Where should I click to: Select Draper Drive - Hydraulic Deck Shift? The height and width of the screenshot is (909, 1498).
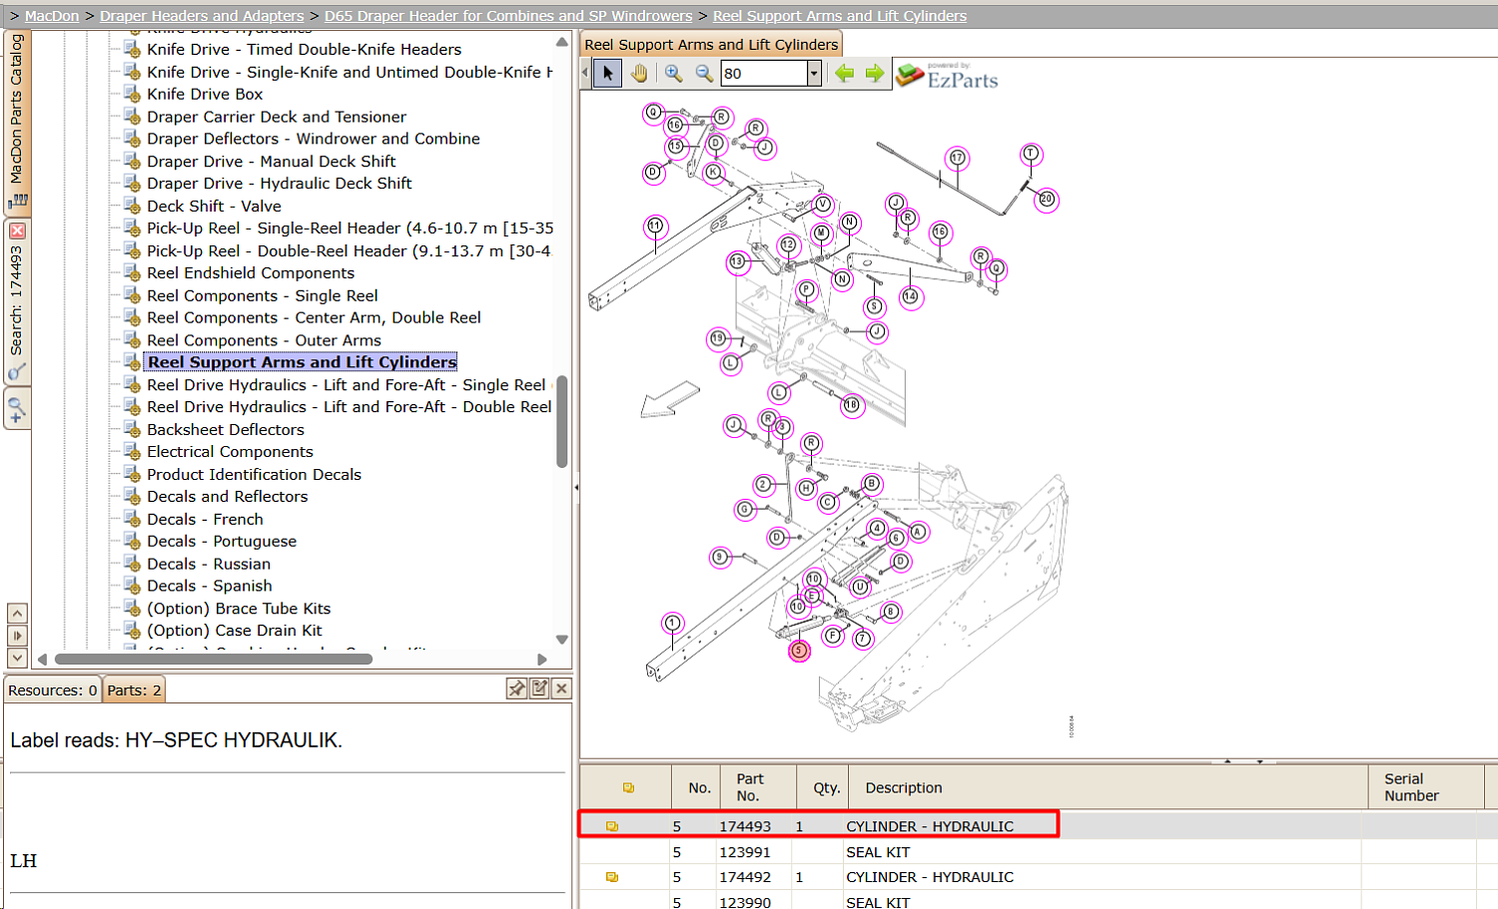coord(280,184)
